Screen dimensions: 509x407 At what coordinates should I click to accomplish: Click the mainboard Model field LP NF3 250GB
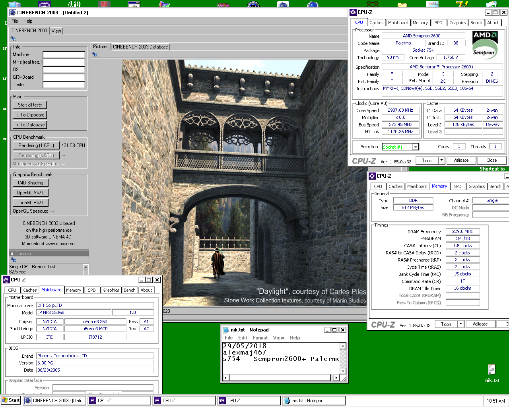pyautogui.click(x=74, y=312)
